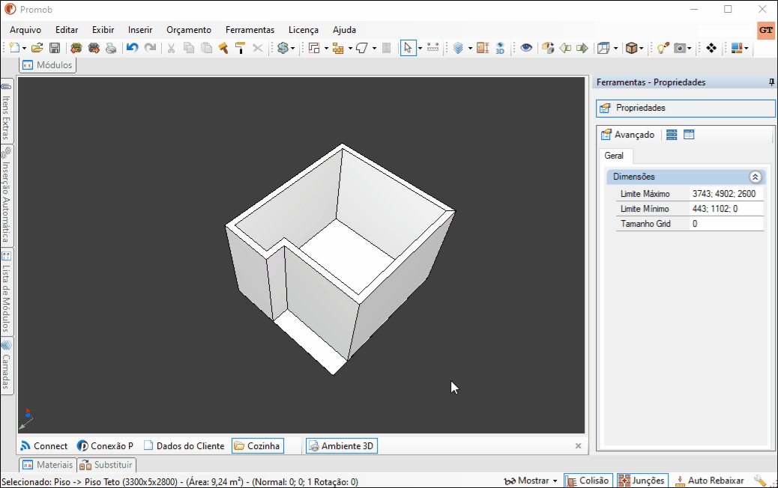Click the Tamanho Grid value field
778x488 pixels.
click(726, 224)
